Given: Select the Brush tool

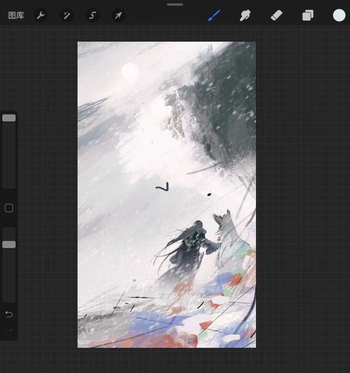Looking at the screenshot, I should (214, 15).
